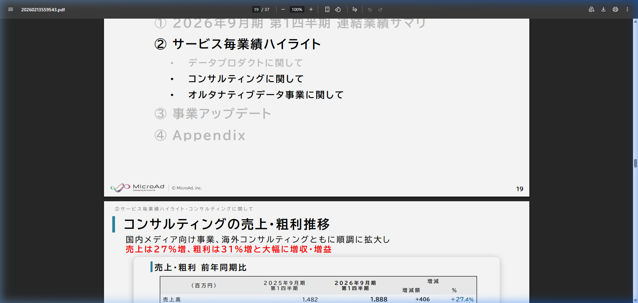Download the PDF file
Viewport: 638px width, 303px height.
click(x=603, y=9)
